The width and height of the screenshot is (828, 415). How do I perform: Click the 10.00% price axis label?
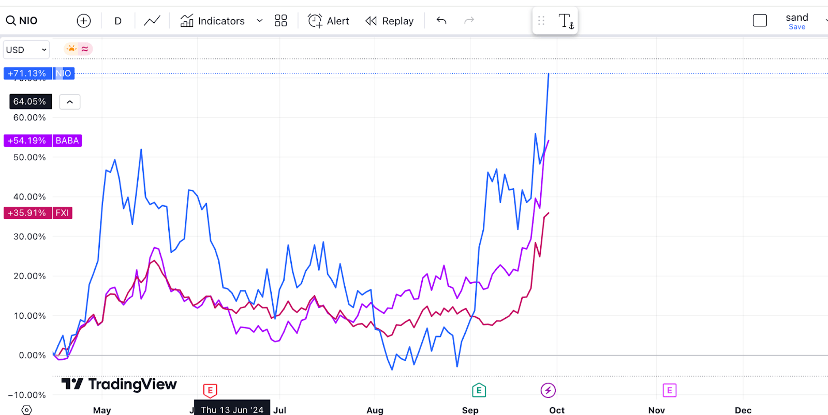(x=29, y=316)
